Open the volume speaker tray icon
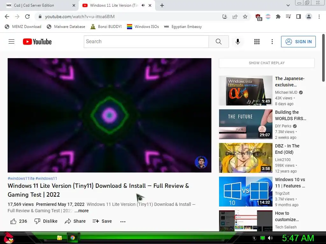Image resolution: width=326 pixels, height=244 pixels. (x=270, y=238)
